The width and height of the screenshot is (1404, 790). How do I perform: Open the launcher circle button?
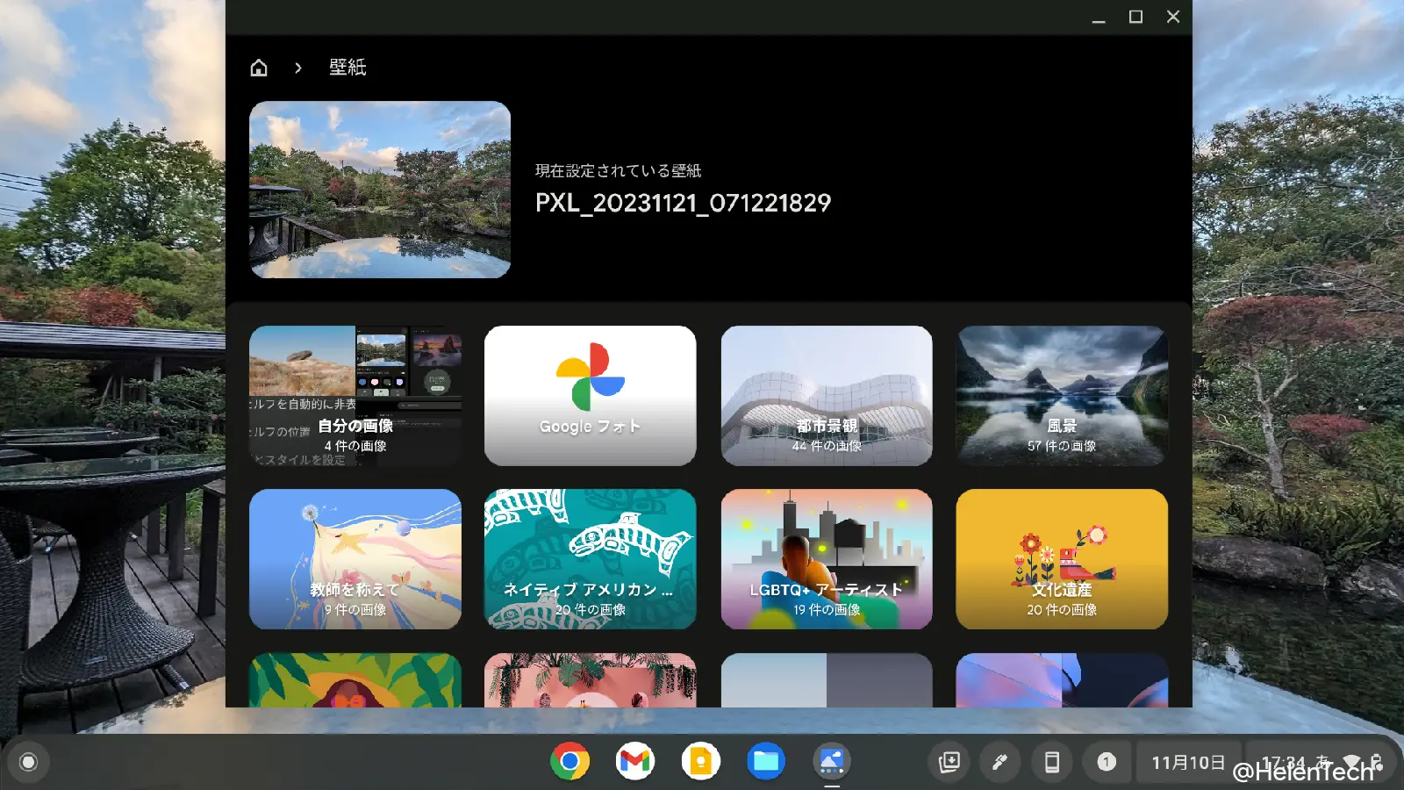tap(28, 762)
